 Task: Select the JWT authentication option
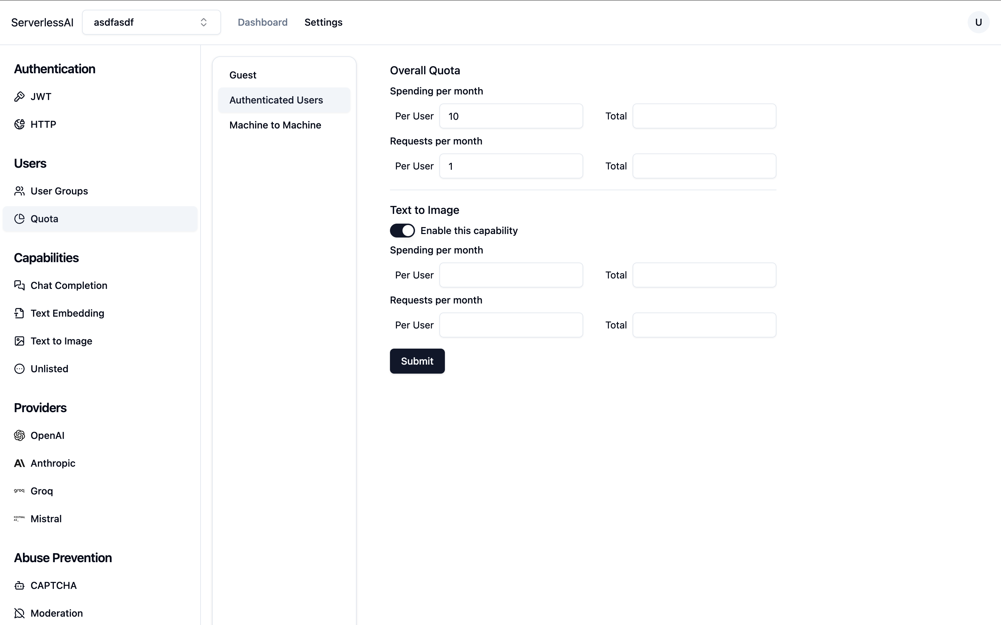coord(41,96)
